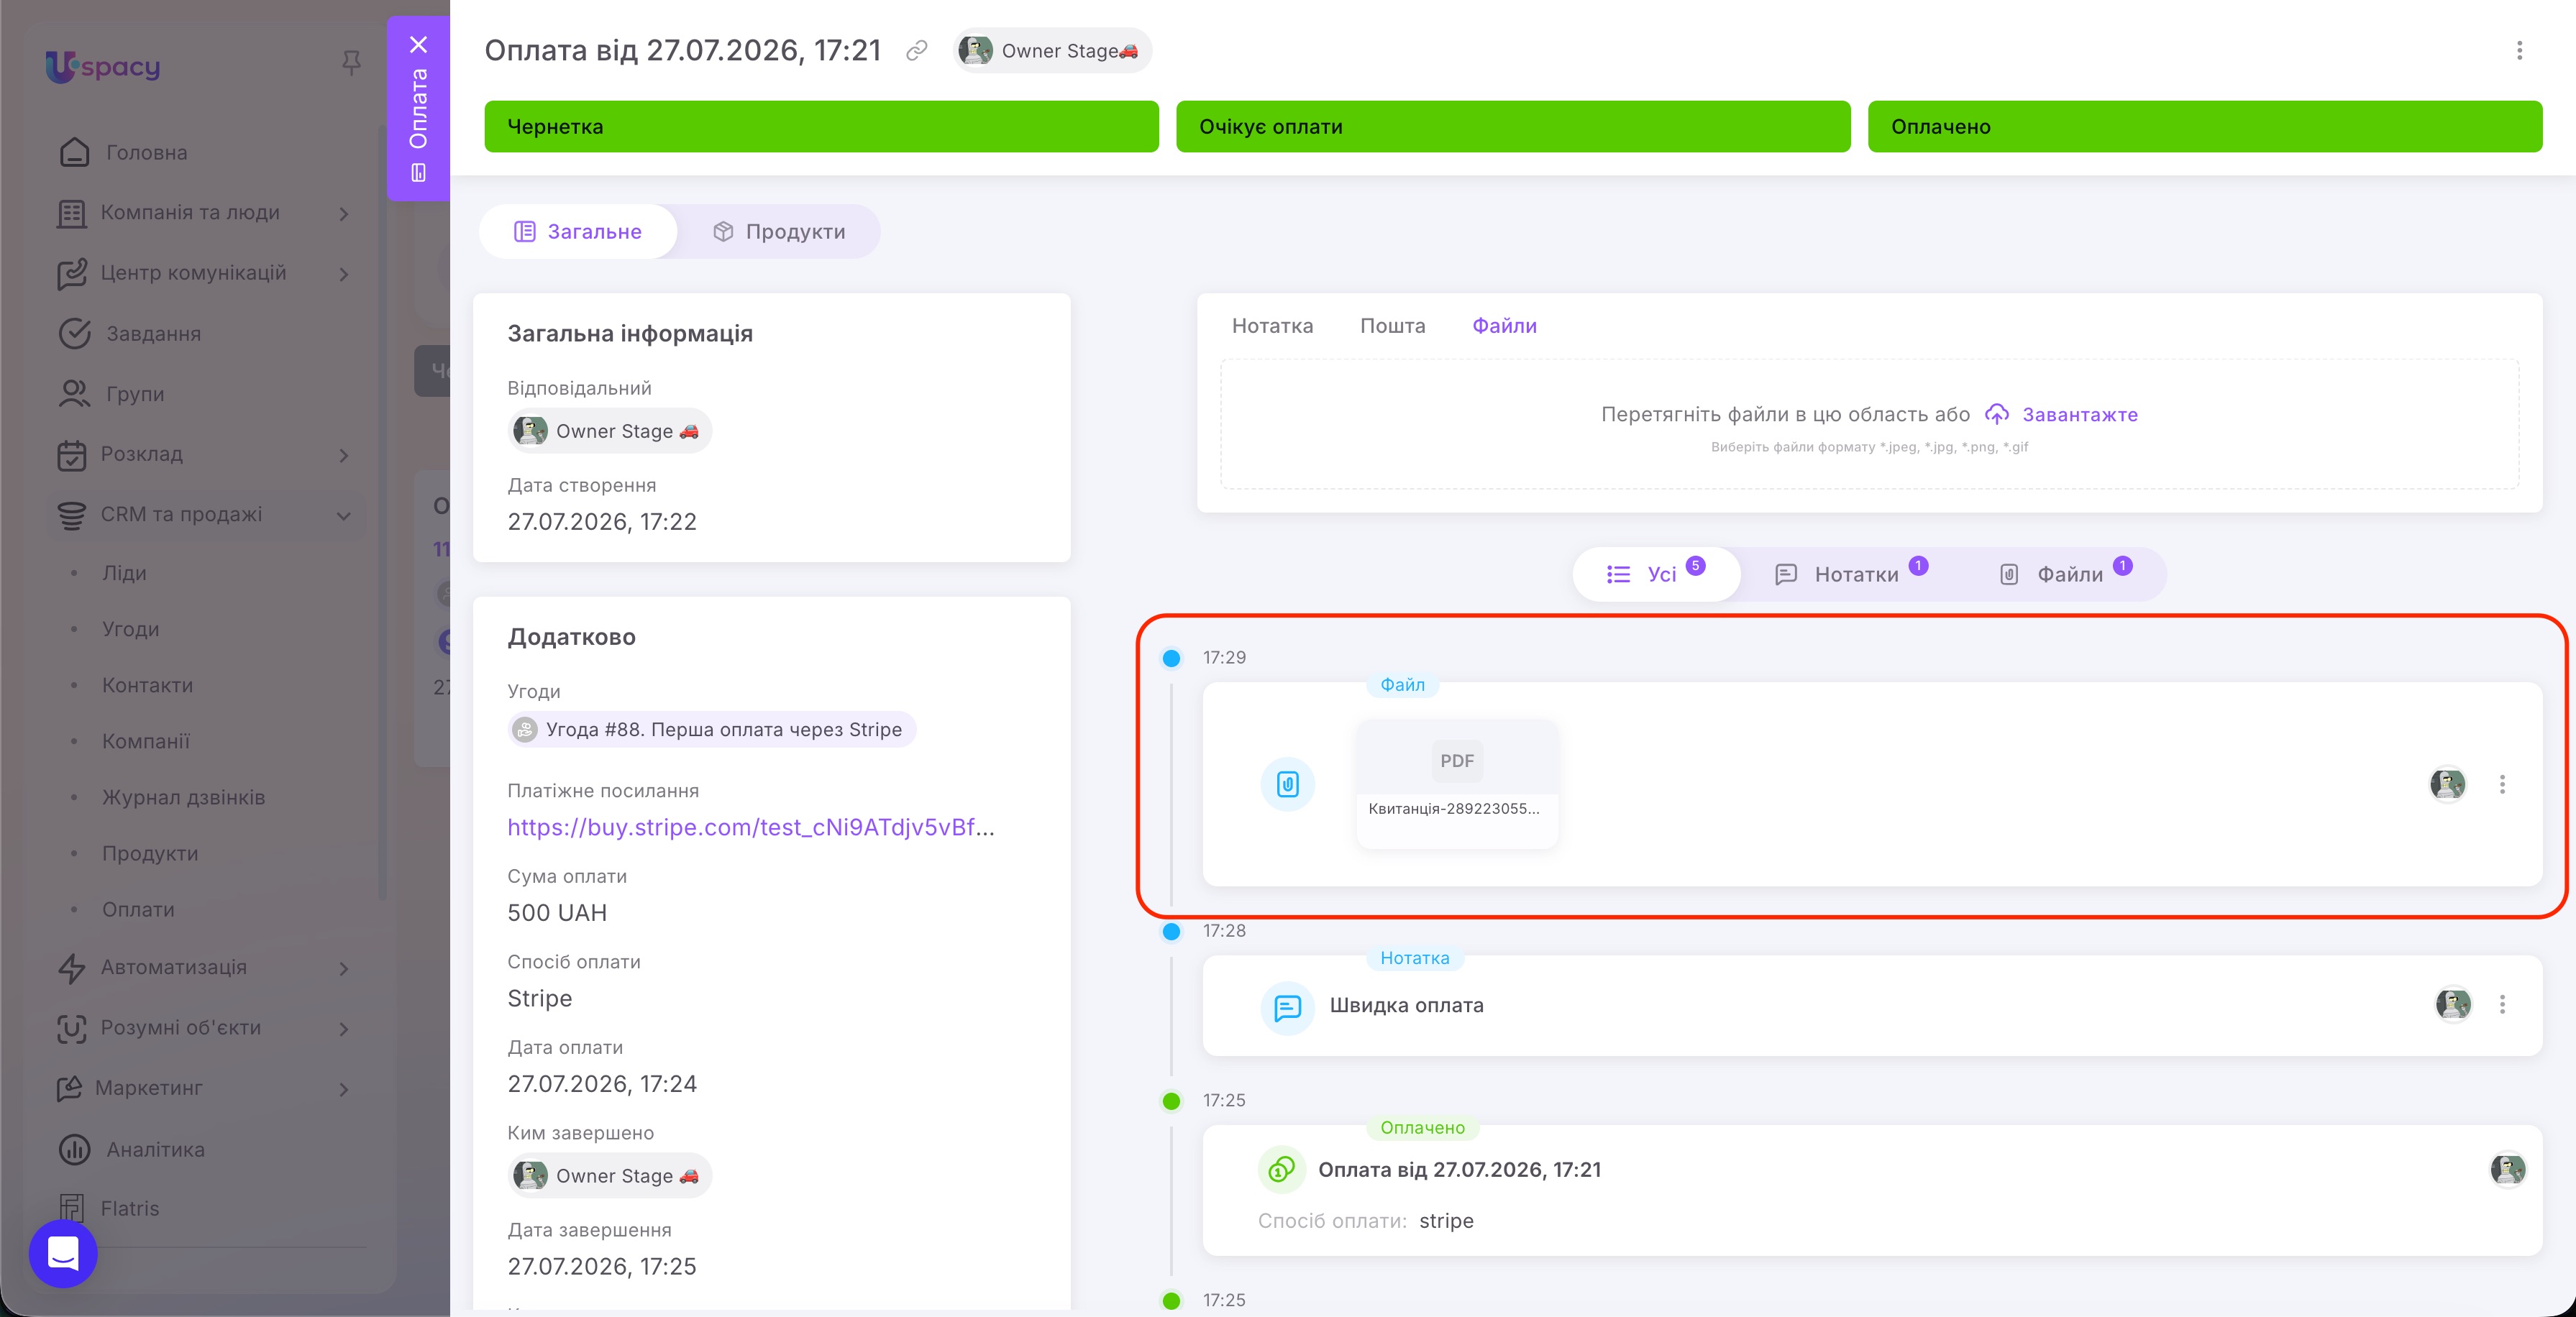Viewport: 2576px width, 1317px height.
Task: Click the attachment icon in file entry
Action: [x=1287, y=784]
